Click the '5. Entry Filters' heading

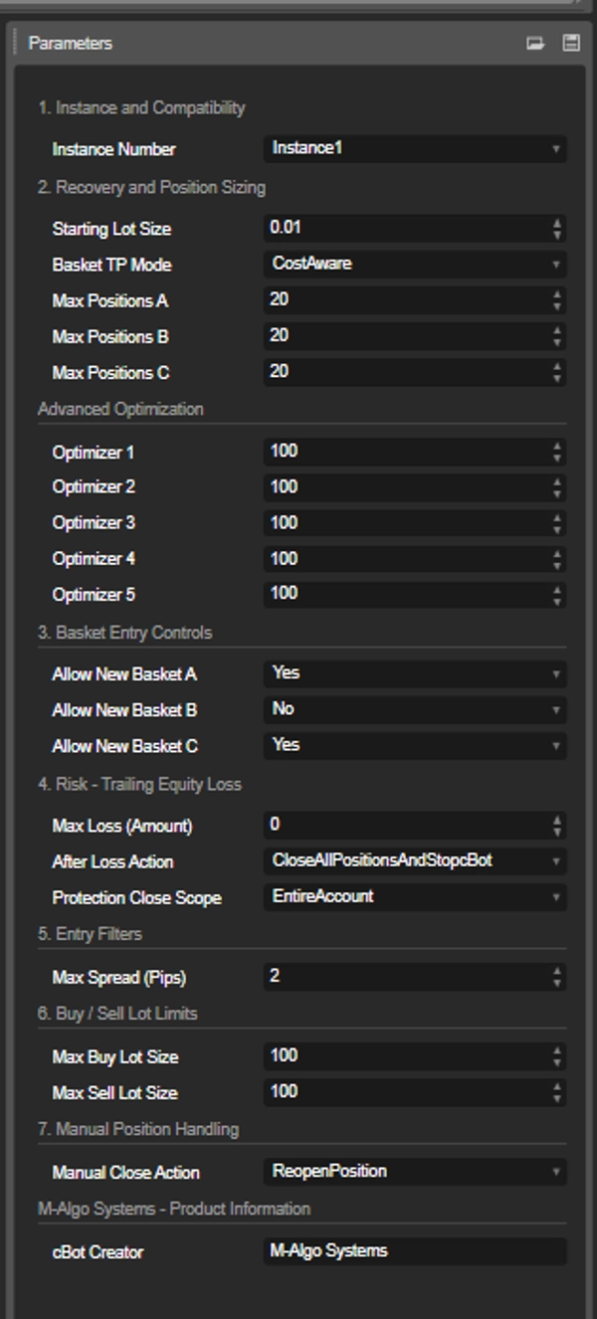90,934
